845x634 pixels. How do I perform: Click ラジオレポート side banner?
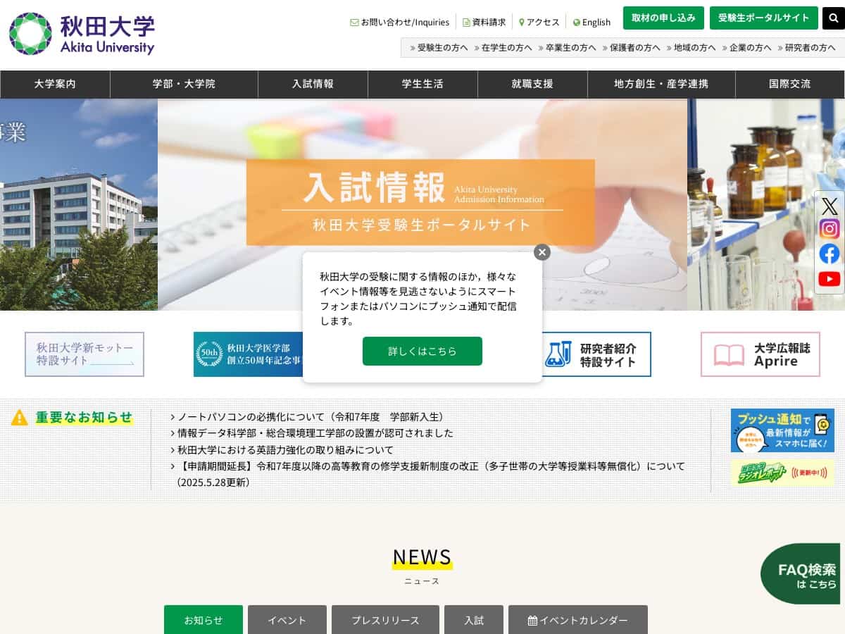point(782,473)
